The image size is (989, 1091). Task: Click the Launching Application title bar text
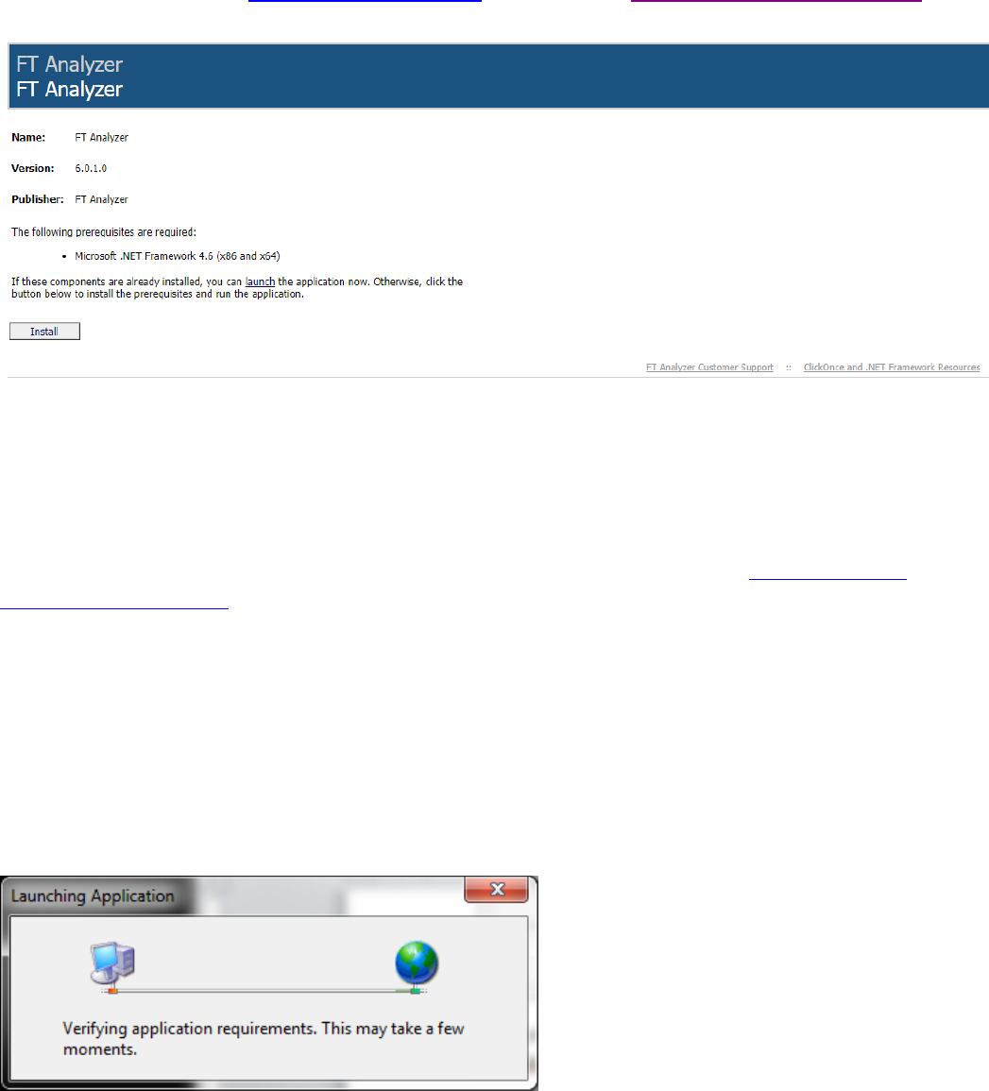(x=93, y=896)
